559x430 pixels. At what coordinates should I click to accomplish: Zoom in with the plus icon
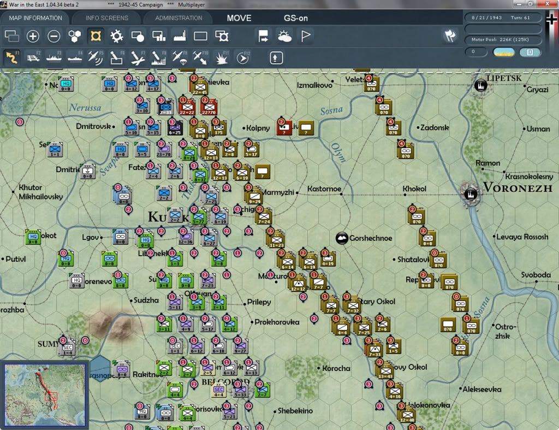[x=33, y=36]
